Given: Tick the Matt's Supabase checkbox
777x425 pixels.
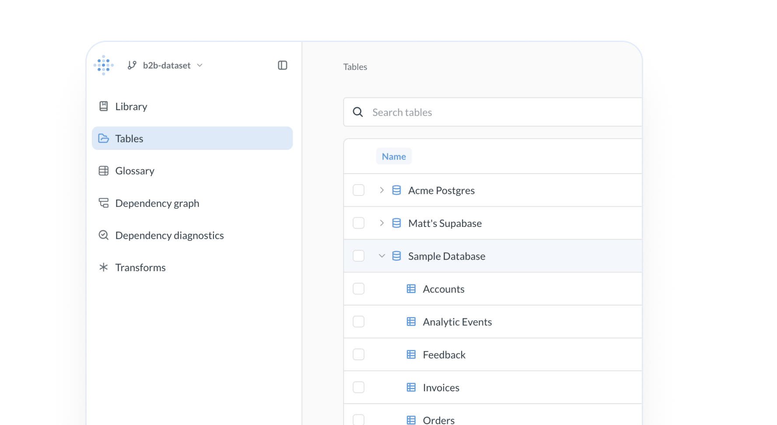Looking at the screenshot, I should (358, 223).
